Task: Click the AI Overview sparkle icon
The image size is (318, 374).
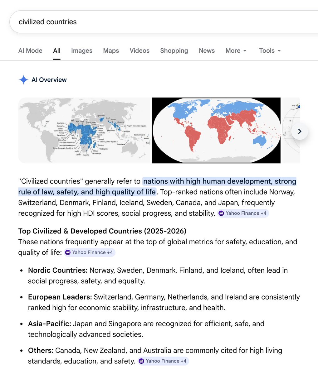Action: click(23, 80)
